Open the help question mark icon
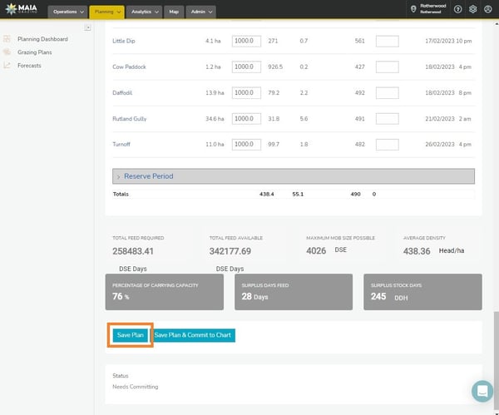 coord(457,10)
